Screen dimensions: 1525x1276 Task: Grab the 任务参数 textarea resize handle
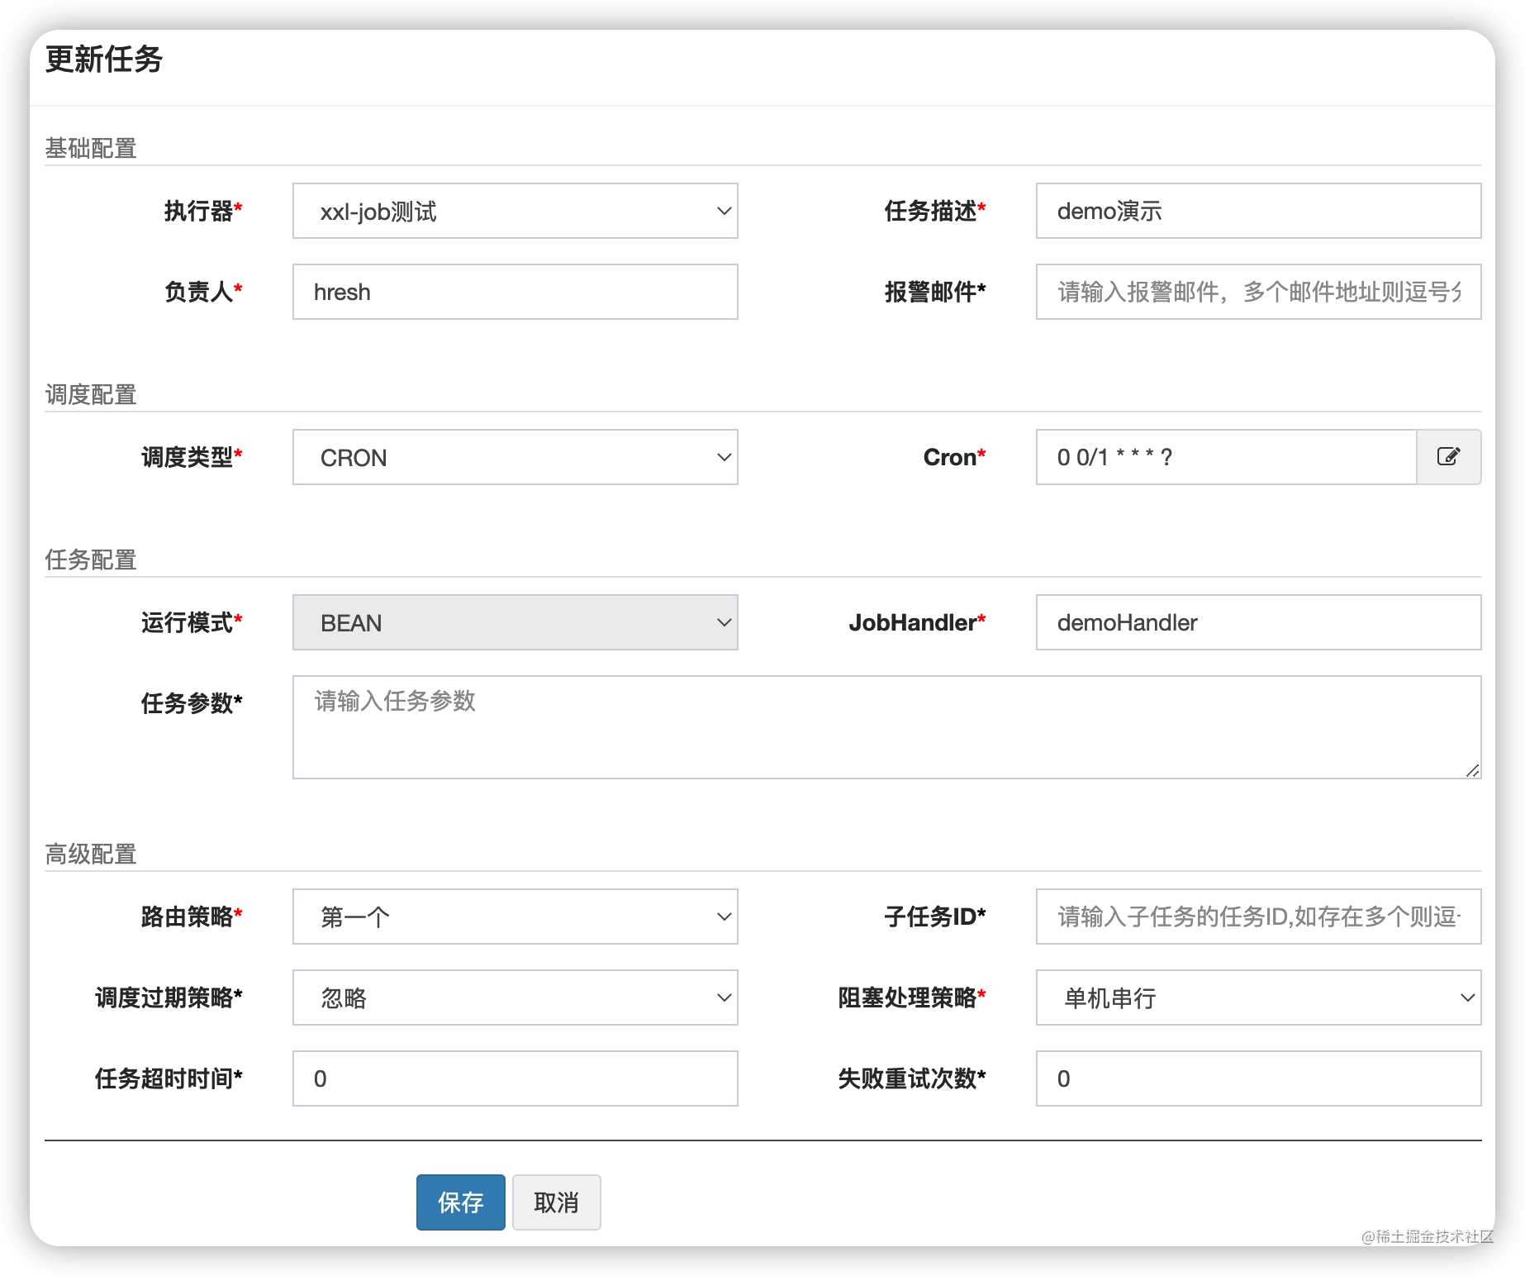(1472, 770)
